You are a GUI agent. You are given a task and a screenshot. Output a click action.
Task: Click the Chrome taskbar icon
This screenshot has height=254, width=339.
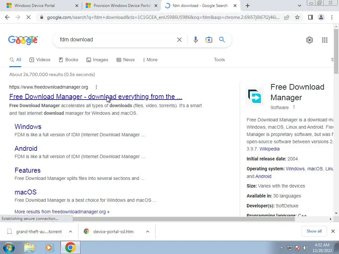pyautogui.click(x=70, y=247)
